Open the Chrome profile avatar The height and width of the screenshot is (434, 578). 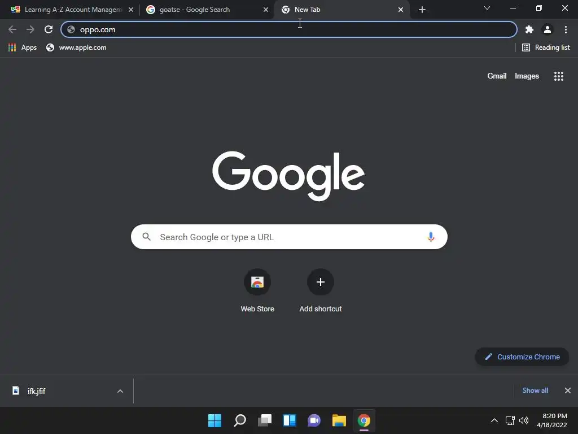[548, 29]
